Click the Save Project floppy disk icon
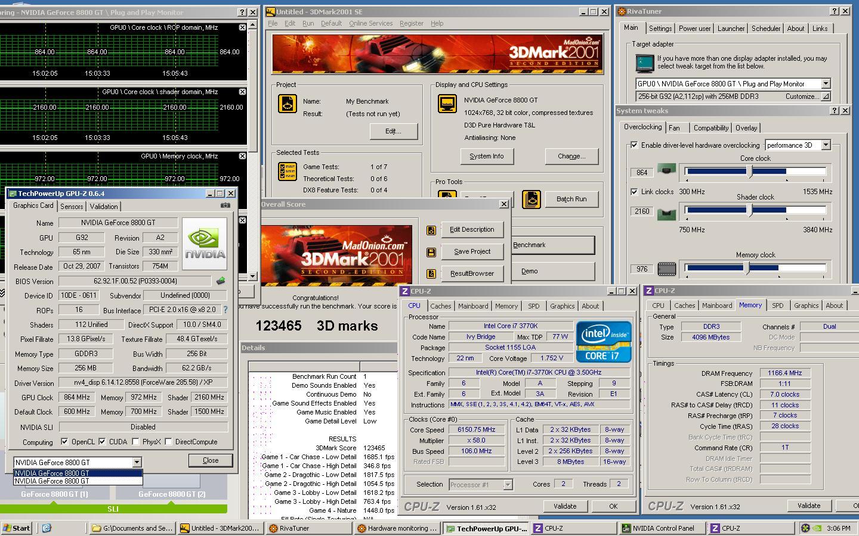Screen dimensions: 859x536 point(431,252)
